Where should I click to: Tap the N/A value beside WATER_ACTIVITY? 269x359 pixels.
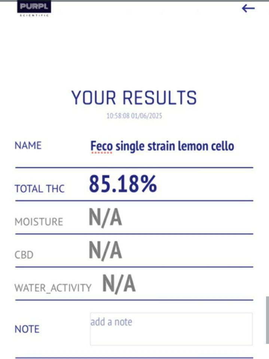point(119,284)
